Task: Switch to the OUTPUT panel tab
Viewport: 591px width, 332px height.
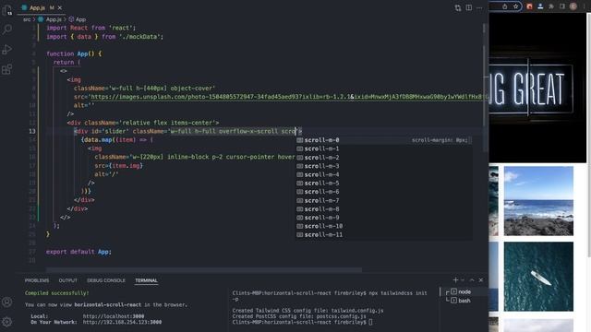Action: (x=67, y=280)
